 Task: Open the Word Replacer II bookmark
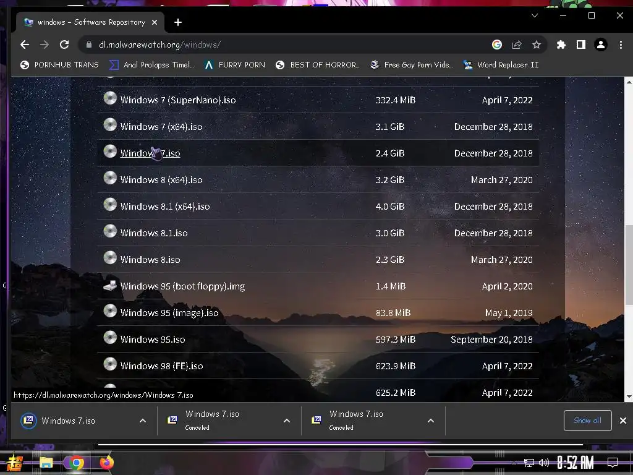501,65
